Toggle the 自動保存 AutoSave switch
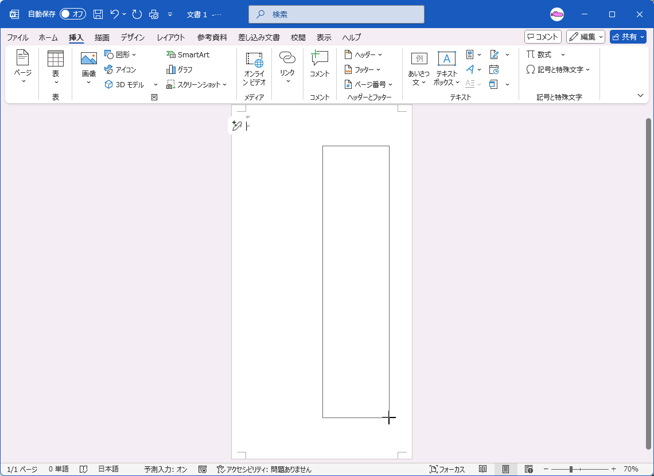 pyautogui.click(x=73, y=14)
